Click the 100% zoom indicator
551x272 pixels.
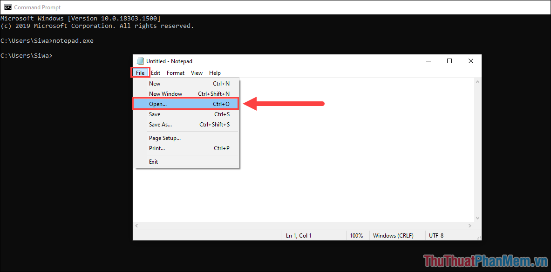357,235
